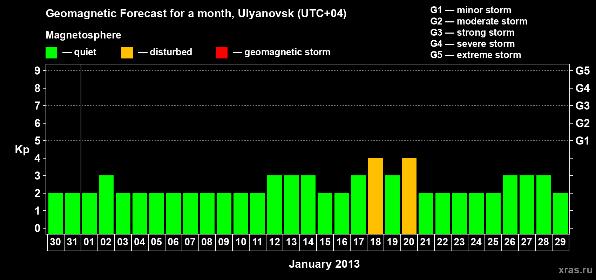This screenshot has width=596, height=280.
Task: Click the 'G2 — moderate storm' legend text
Action: 479,21
